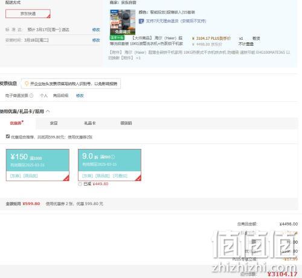Switch to the 领货码 tab
The width and height of the screenshot is (302, 278).
126,123
